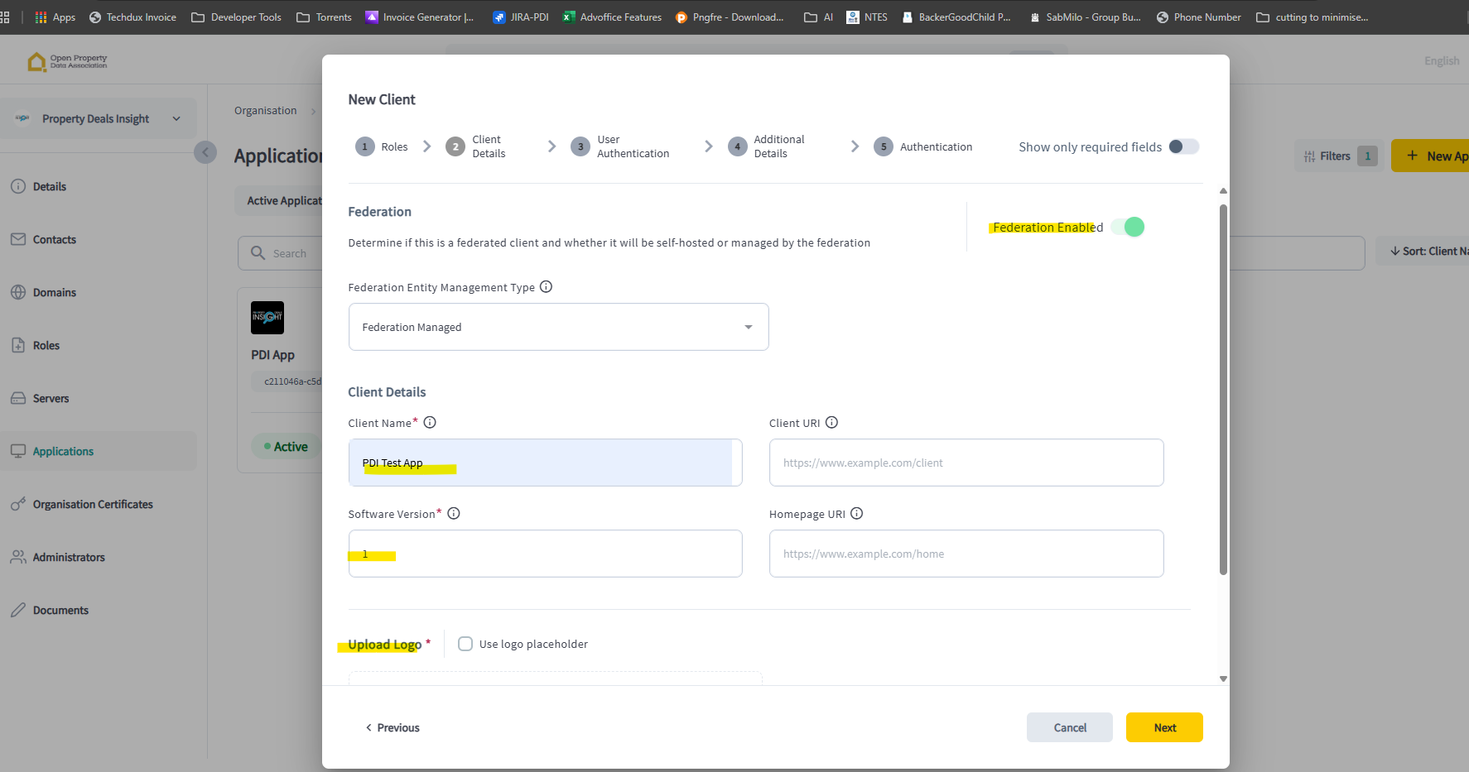The width and height of the screenshot is (1469, 772).
Task: Click the Filters button
Action: 1338,156
